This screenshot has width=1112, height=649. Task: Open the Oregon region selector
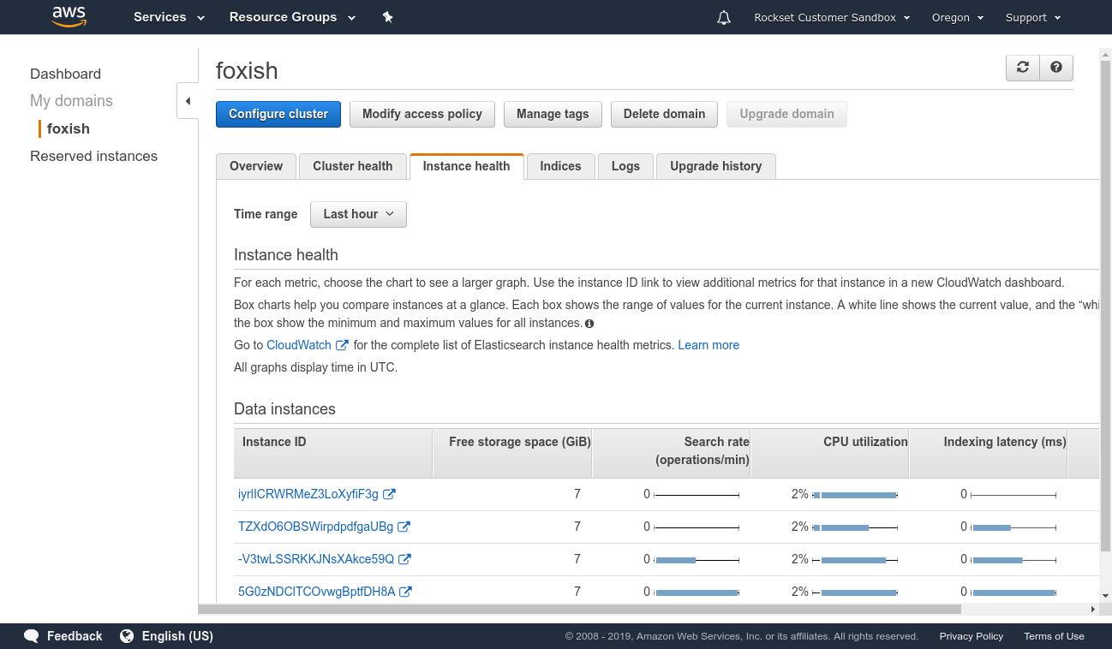958,17
